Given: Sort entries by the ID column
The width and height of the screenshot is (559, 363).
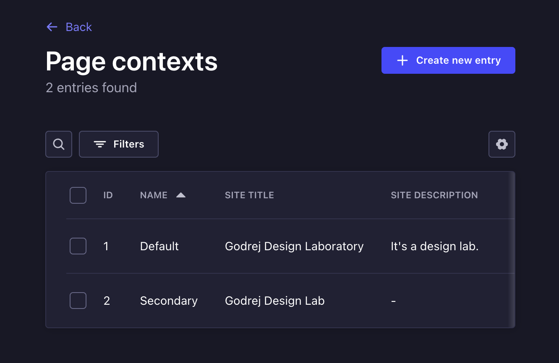Looking at the screenshot, I should 108,195.
